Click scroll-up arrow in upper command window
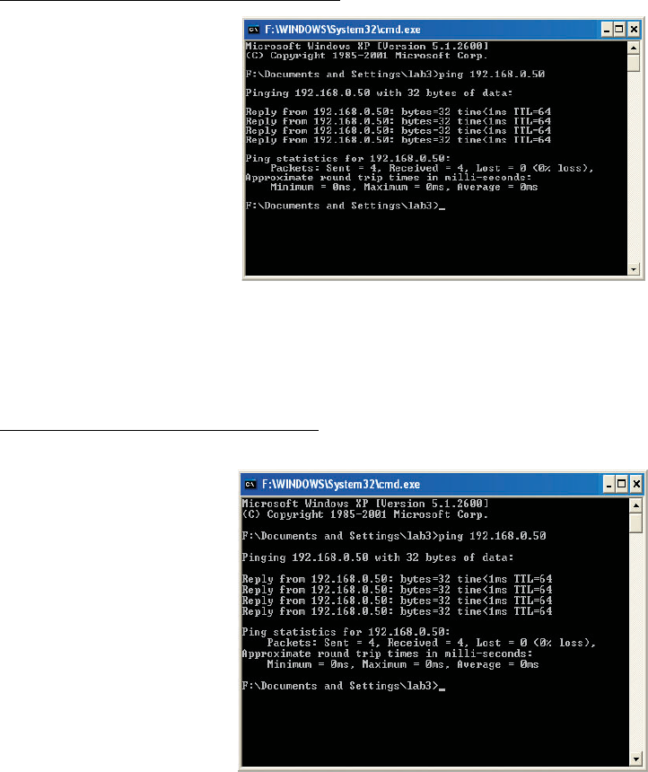Image resolution: width=648 pixels, height=772 pixels. coord(634,48)
